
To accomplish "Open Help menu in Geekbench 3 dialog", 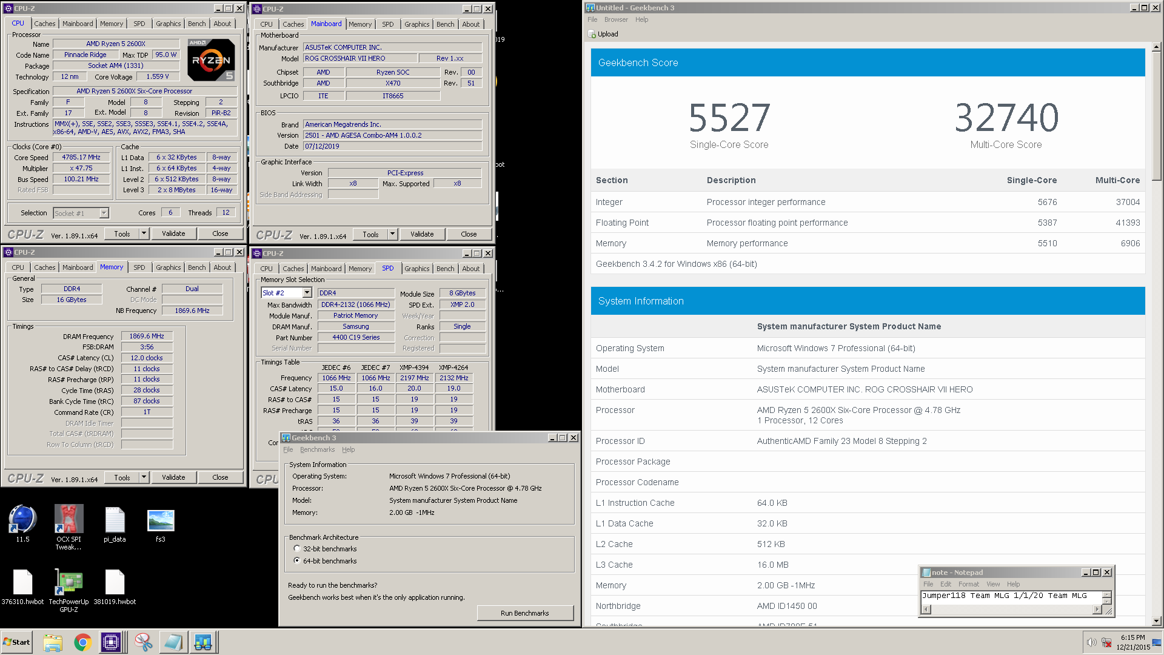I will 349,450.
